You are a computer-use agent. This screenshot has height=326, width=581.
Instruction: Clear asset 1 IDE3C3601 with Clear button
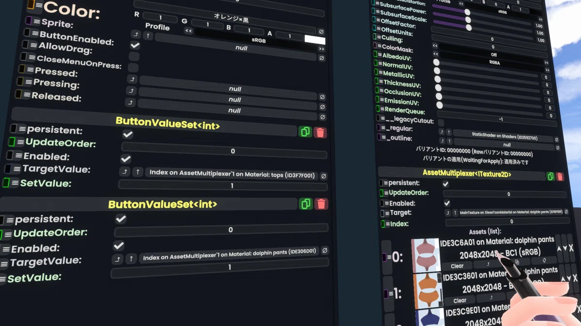(x=460, y=300)
